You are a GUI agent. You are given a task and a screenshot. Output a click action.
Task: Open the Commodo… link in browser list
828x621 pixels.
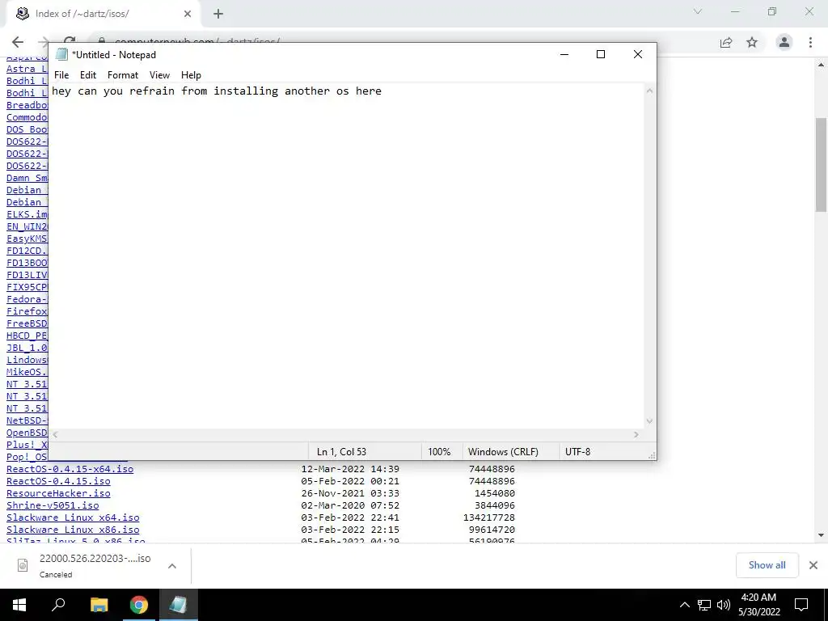pyautogui.click(x=27, y=117)
